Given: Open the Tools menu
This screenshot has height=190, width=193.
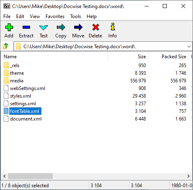Looking at the screenshot, I should (76, 16).
